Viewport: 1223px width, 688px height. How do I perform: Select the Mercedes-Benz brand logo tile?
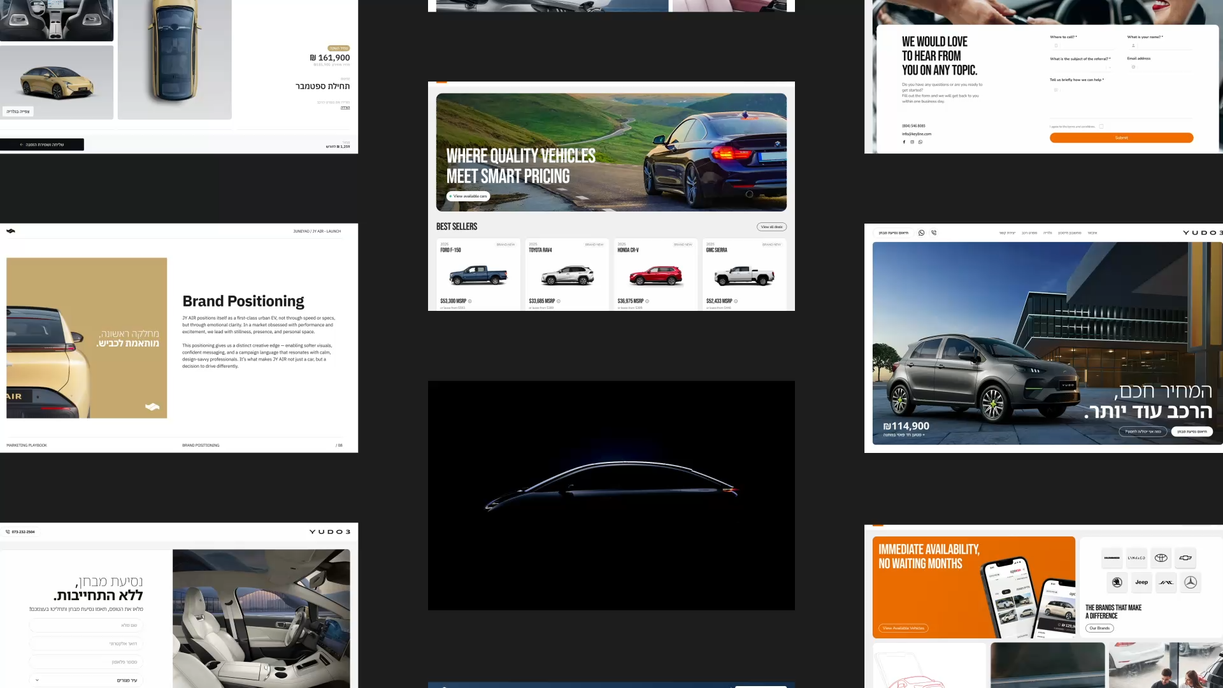pos(1191,582)
